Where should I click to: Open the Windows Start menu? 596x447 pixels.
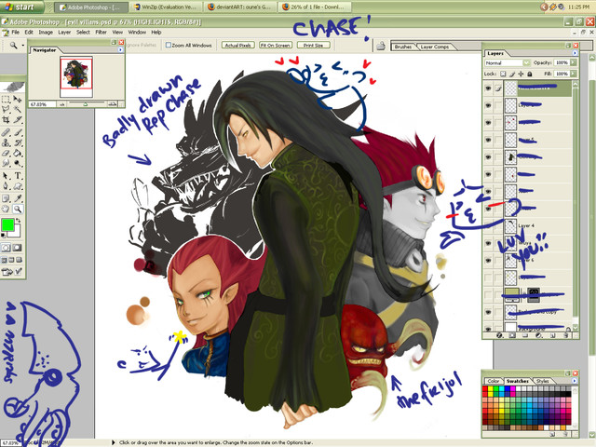pos(20,7)
